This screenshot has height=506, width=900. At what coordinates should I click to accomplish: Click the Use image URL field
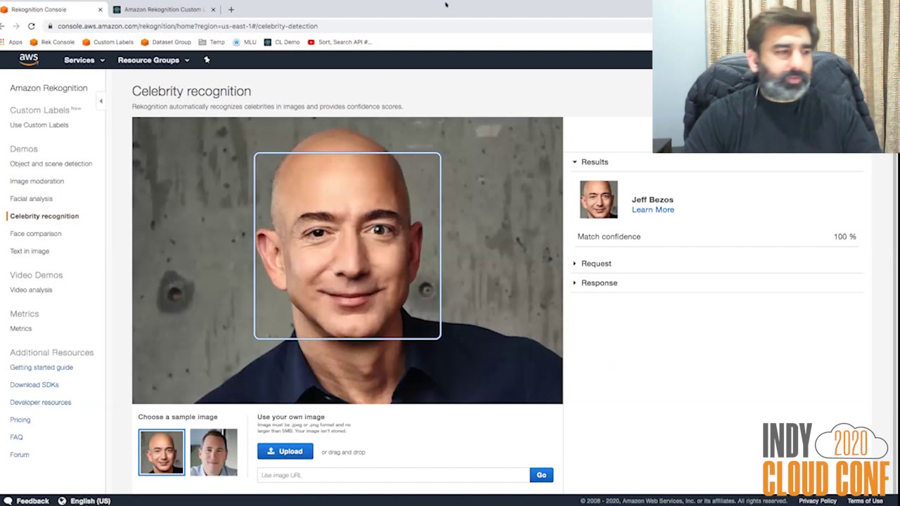[x=393, y=475]
